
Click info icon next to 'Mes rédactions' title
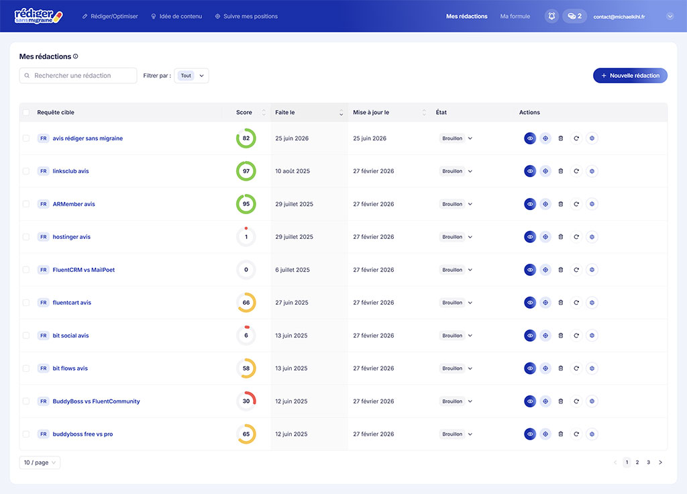point(75,56)
